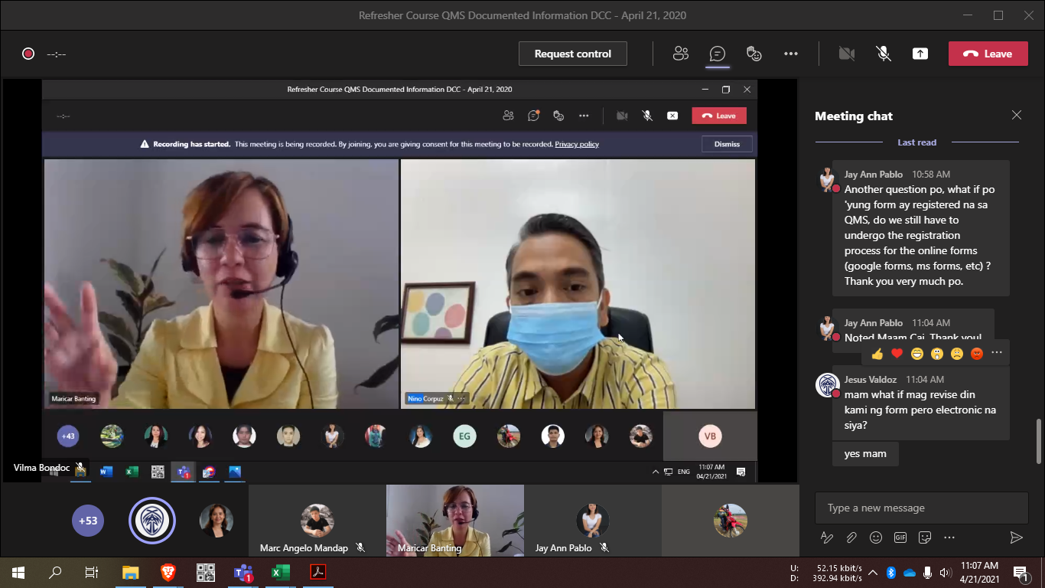Click the Request control button
Screen dimensions: 1045x588
(572, 54)
